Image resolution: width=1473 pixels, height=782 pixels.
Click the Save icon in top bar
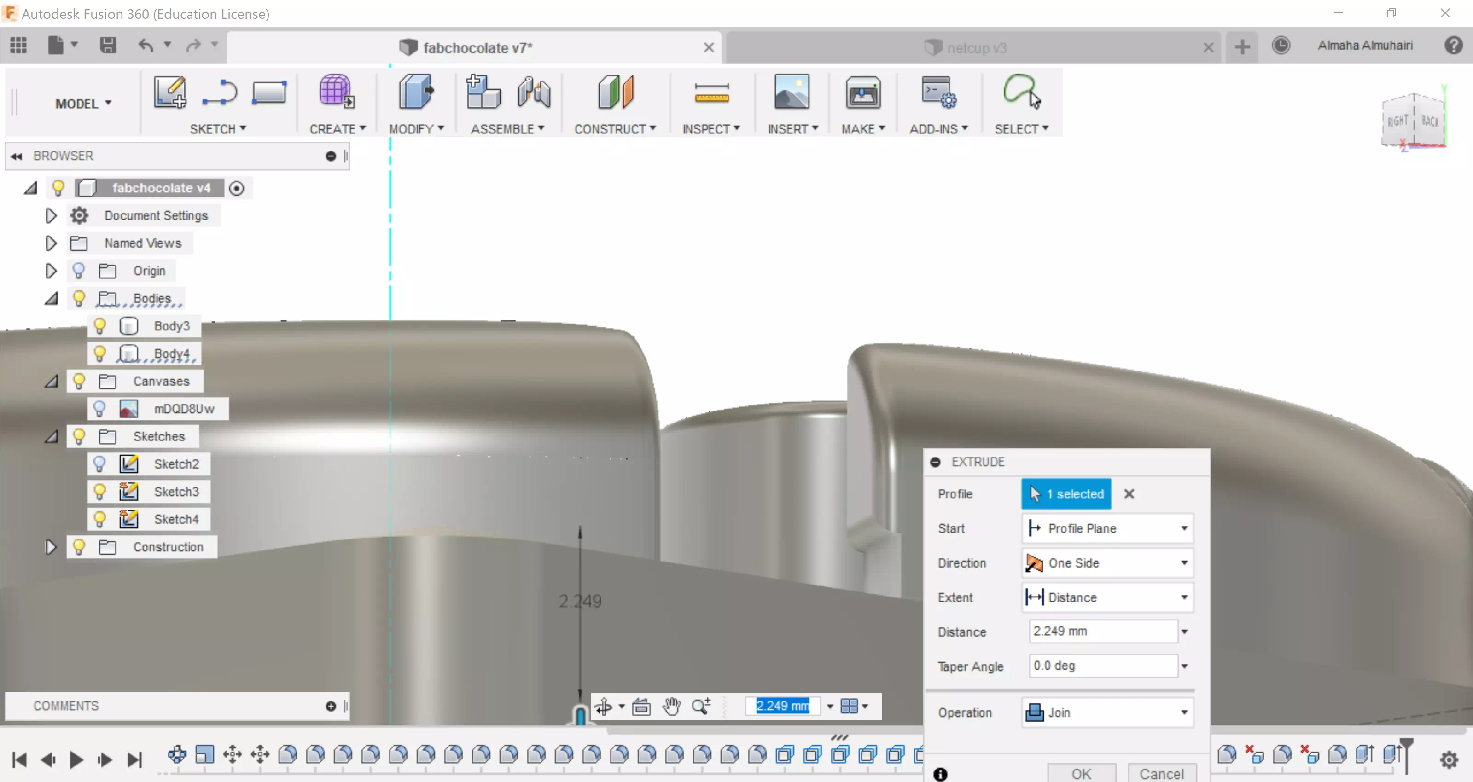tap(107, 45)
